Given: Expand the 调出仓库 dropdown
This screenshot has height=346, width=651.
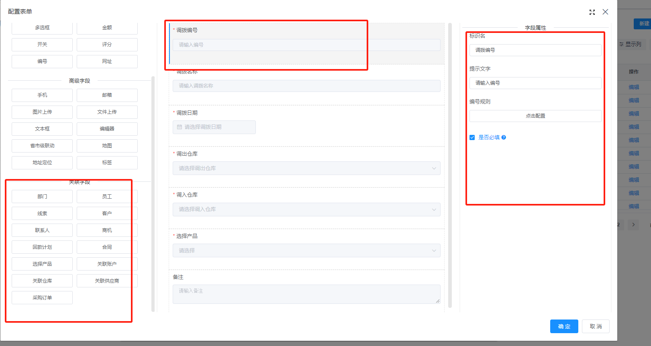Looking at the screenshot, I should pyautogui.click(x=306, y=168).
